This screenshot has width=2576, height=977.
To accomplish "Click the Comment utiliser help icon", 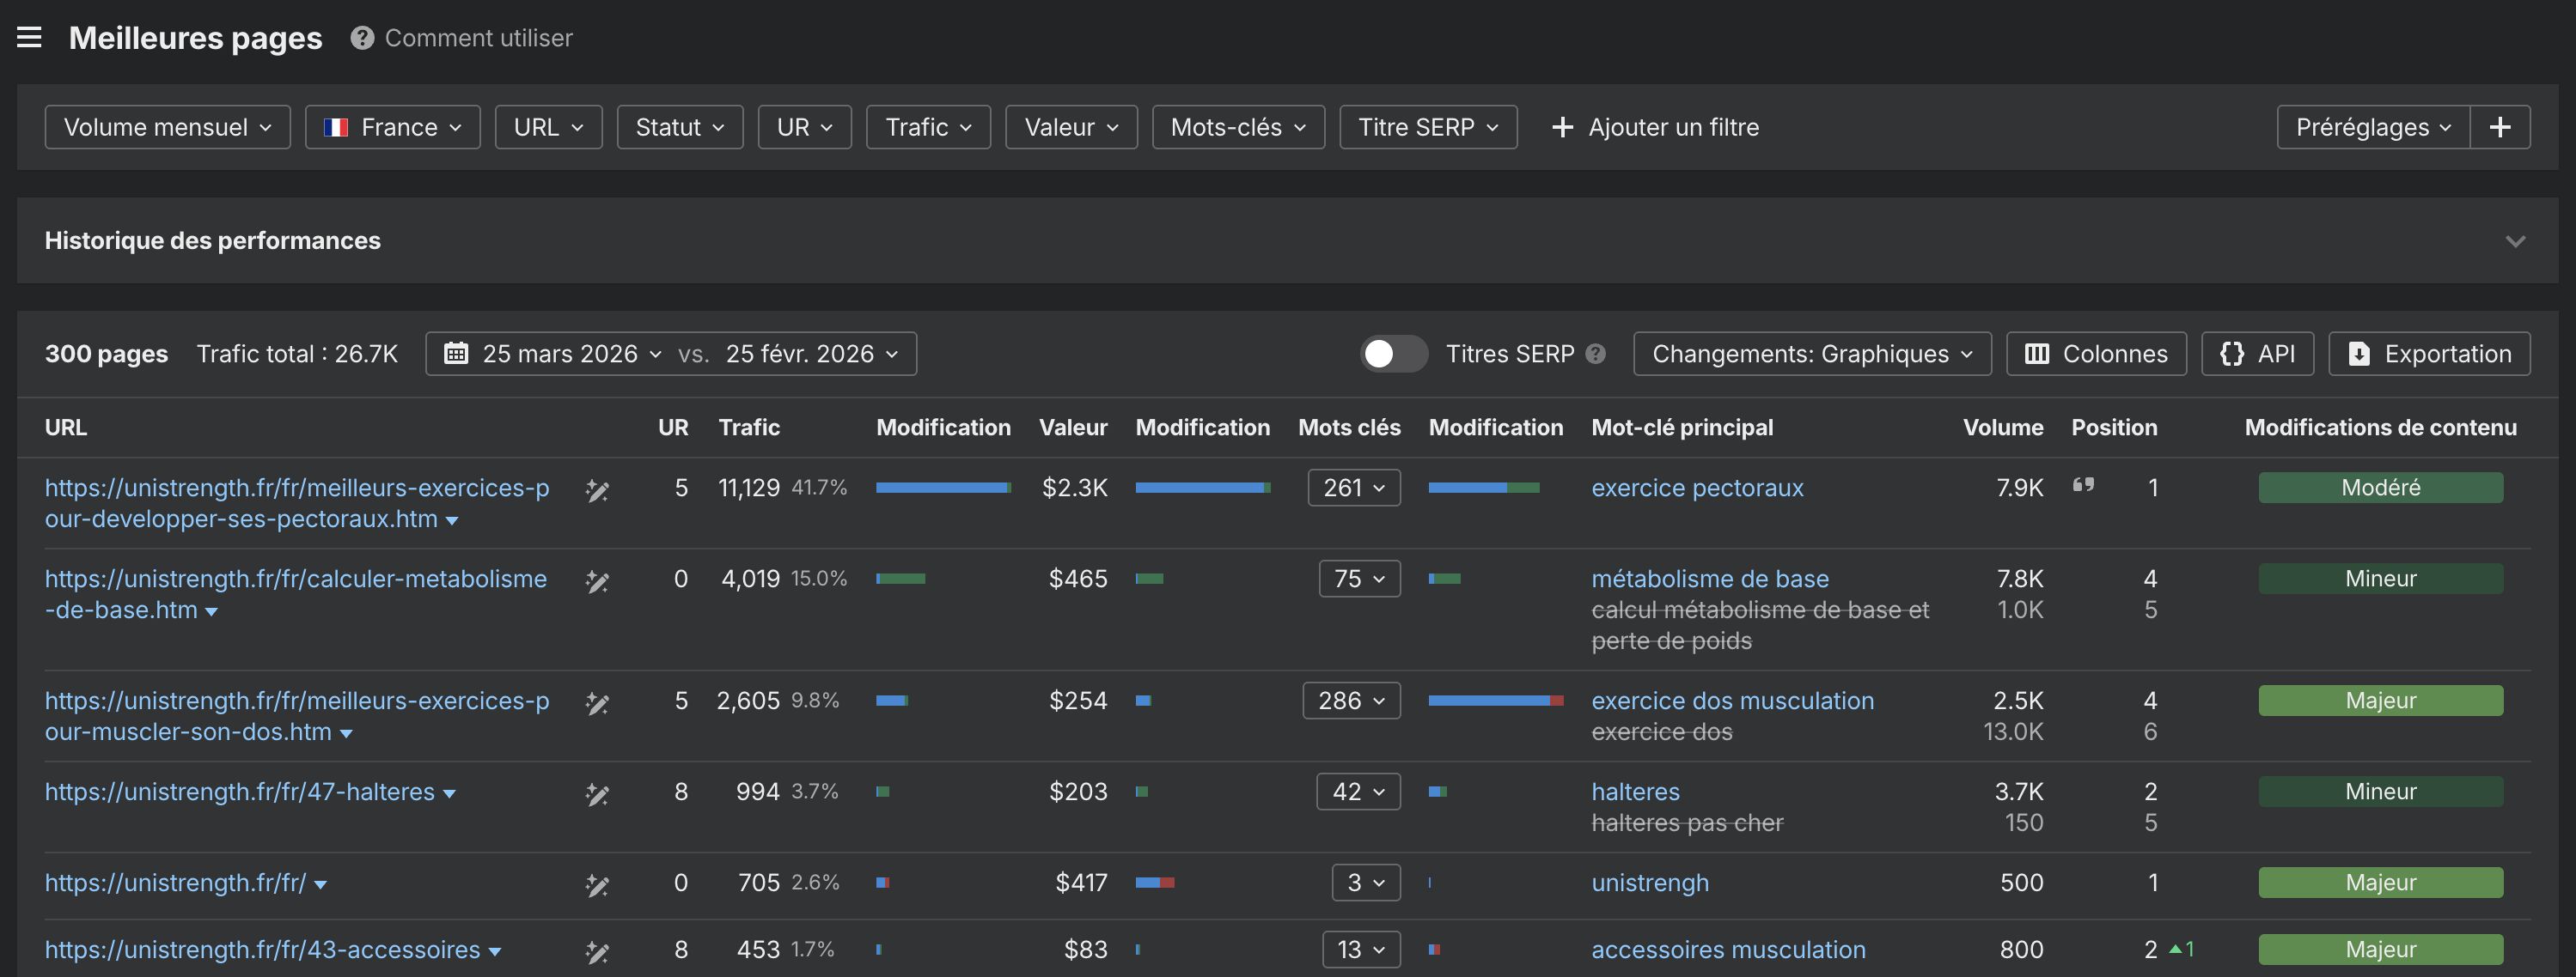I will [x=361, y=37].
